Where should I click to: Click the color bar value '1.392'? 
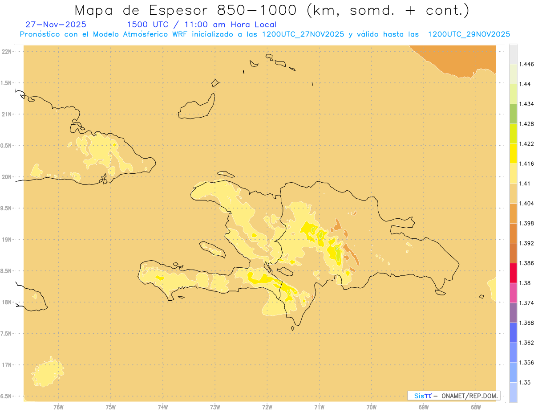pos(527,243)
